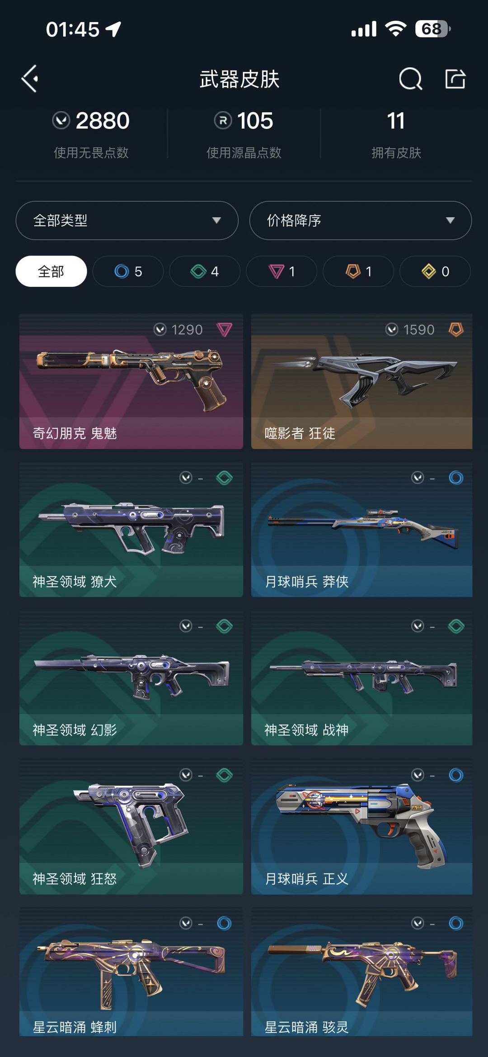Open the 星云暗涌 蜂刺 skin card

131,972
